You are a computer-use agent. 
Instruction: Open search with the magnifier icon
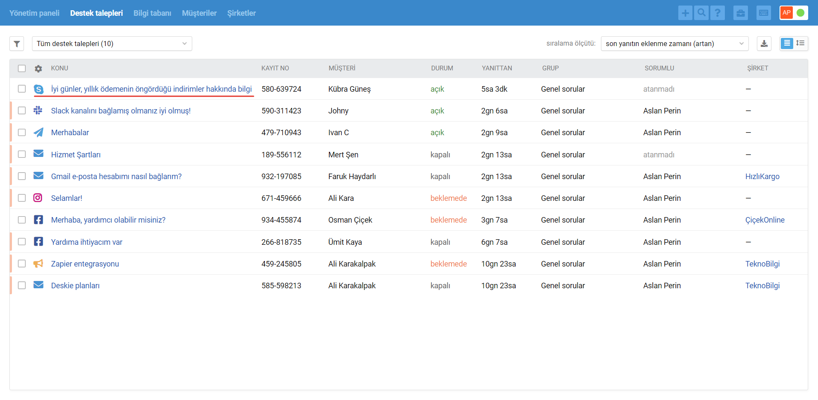point(701,13)
